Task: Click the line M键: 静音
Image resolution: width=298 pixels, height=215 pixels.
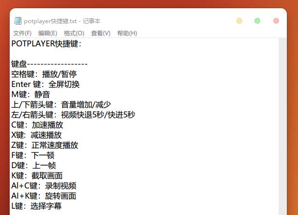Action: (x=31, y=95)
